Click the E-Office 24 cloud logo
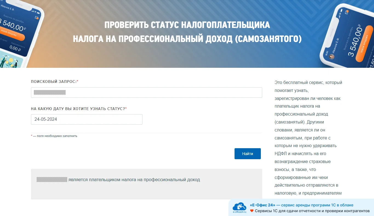Viewport: 374px width, 216px height. tap(239, 207)
